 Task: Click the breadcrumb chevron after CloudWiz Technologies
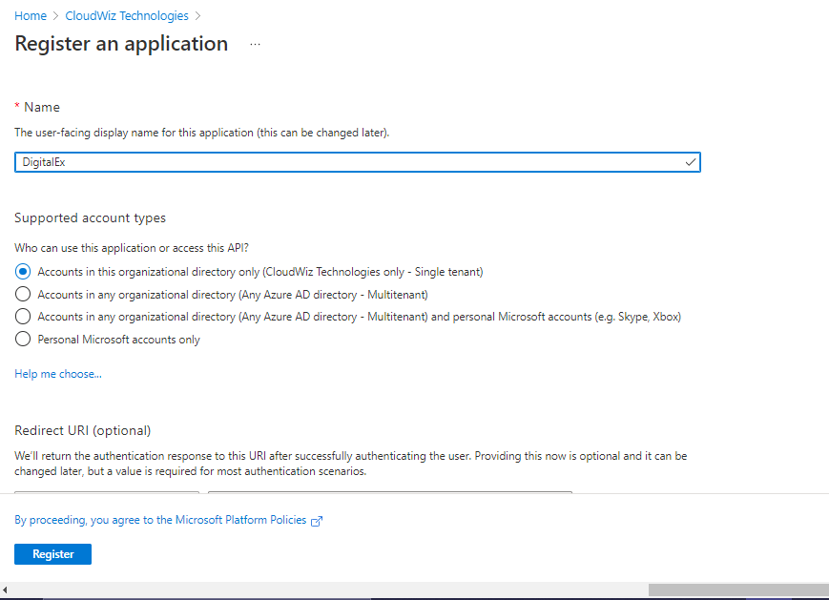(197, 16)
